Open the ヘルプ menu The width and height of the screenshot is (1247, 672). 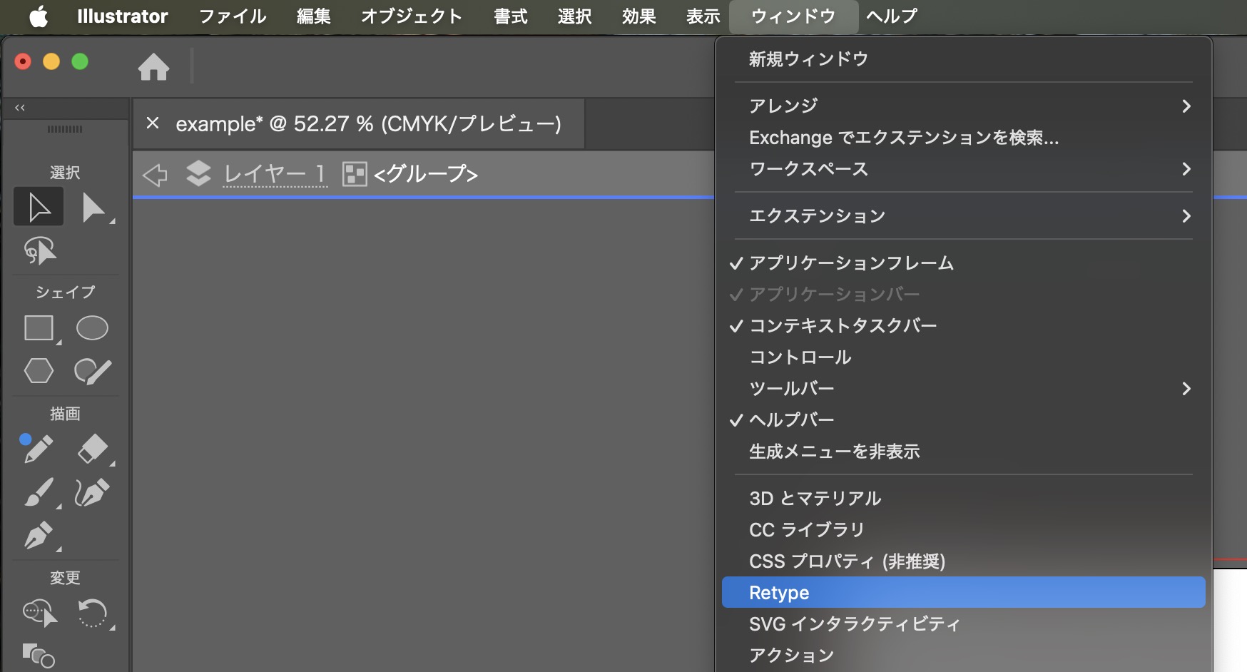[x=890, y=16]
